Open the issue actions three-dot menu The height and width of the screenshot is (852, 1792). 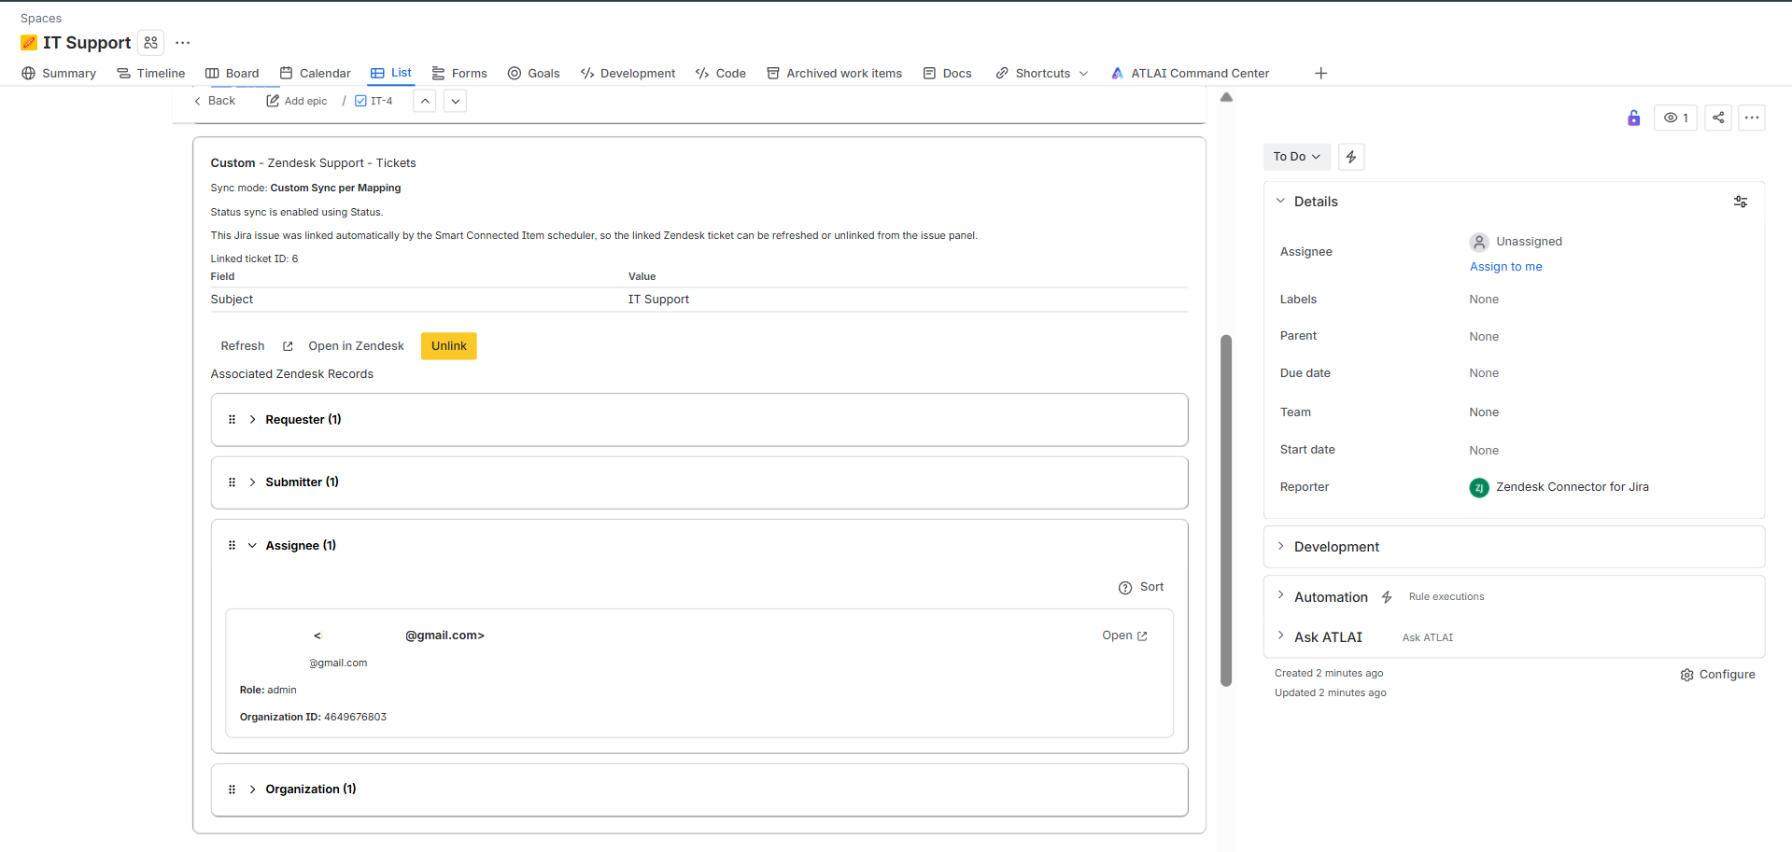1752,118
